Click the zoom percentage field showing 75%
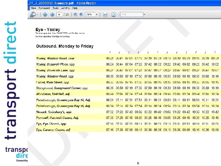The height and width of the screenshot is (166, 221). pos(90,14)
